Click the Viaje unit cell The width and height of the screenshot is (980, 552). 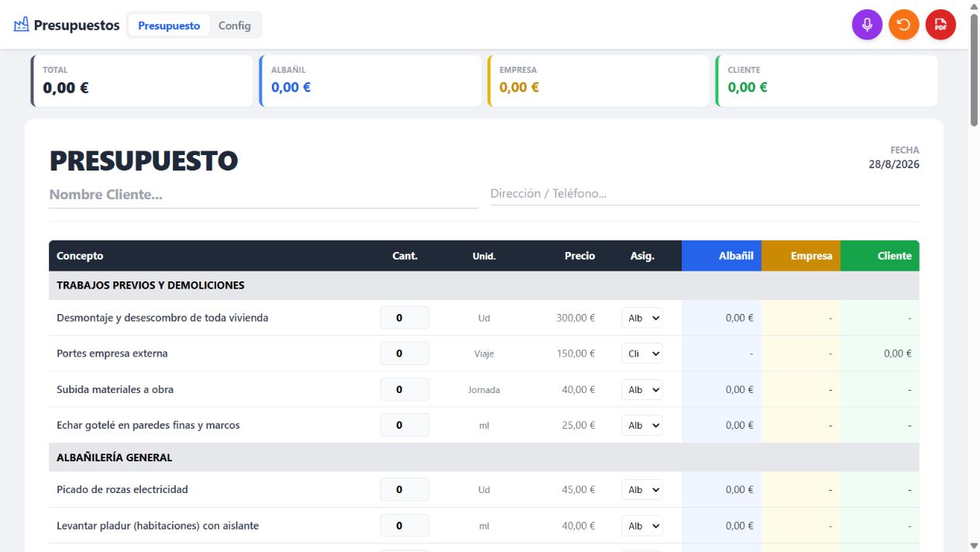484,354
